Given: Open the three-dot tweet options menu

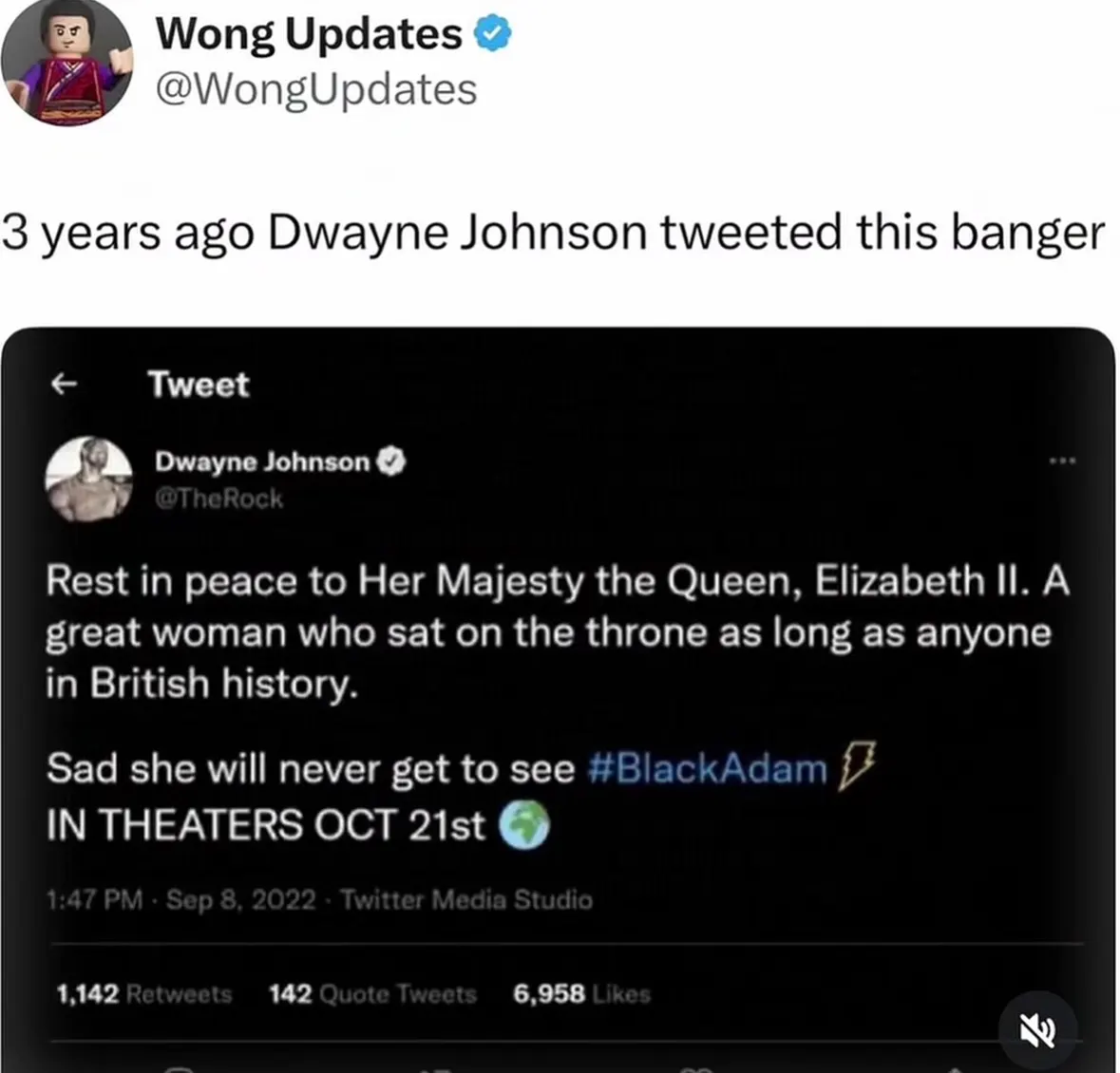Looking at the screenshot, I should (x=1062, y=461).
